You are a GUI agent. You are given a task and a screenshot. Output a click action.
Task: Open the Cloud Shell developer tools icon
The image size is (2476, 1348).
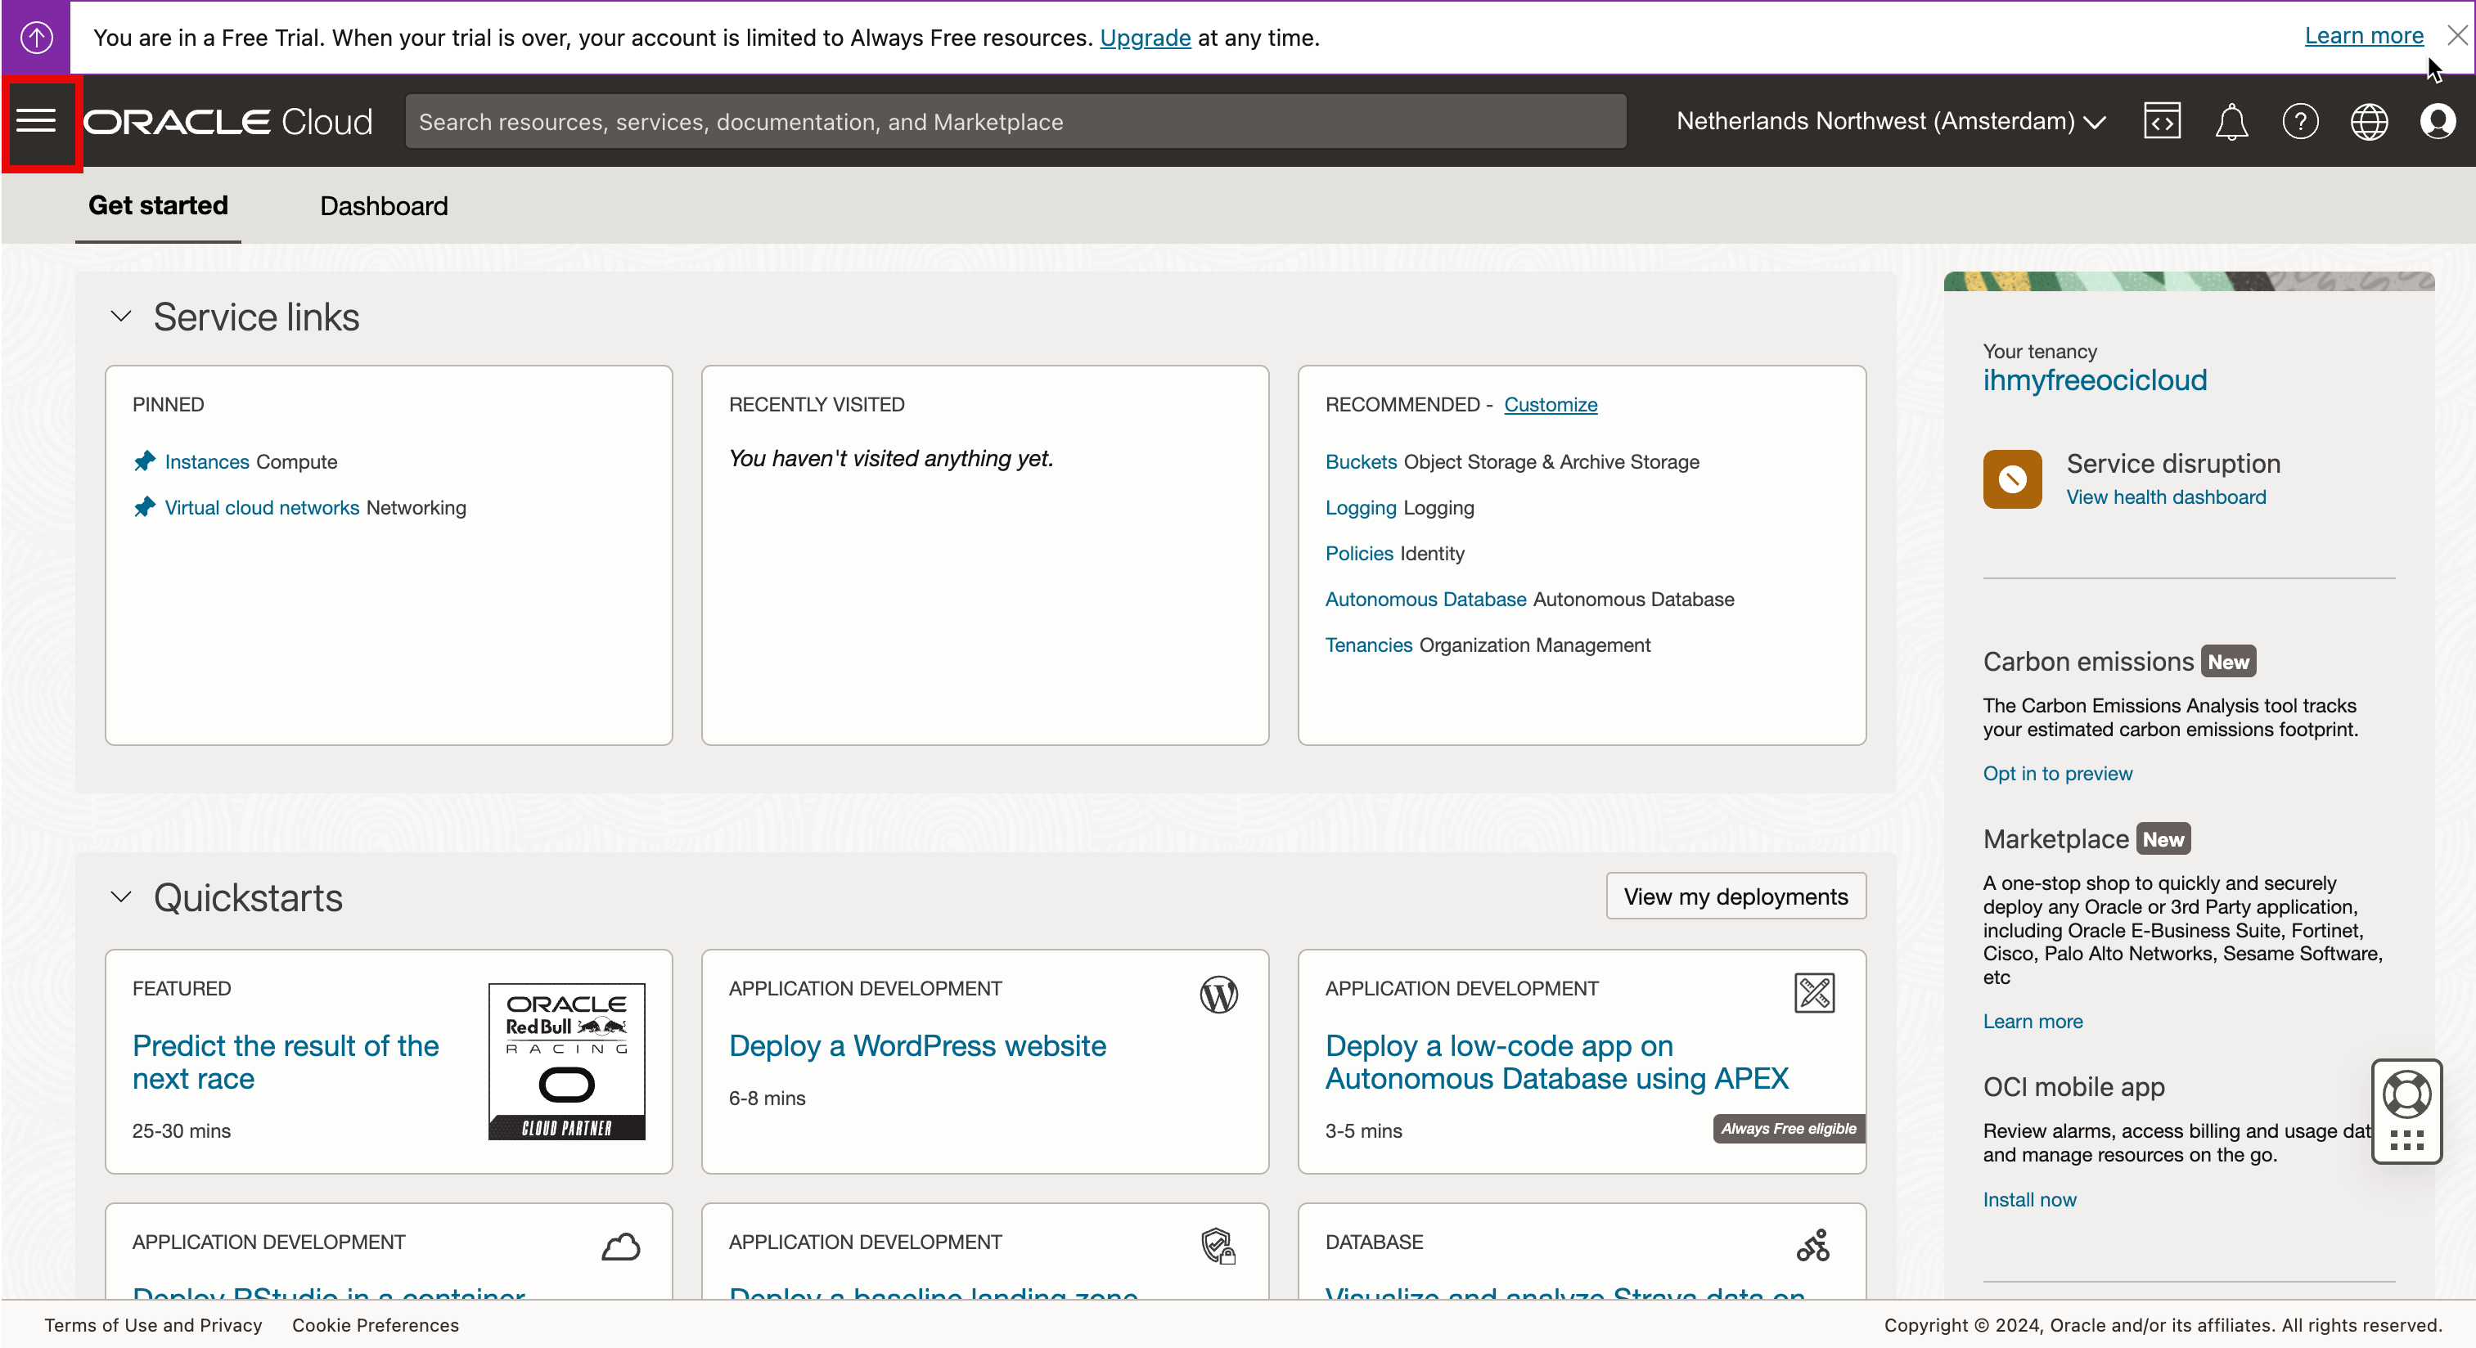(x=2162, y=122)
